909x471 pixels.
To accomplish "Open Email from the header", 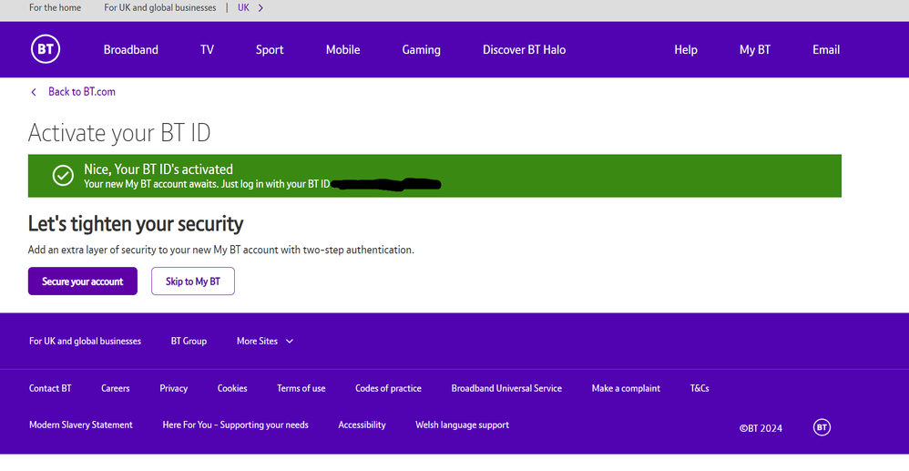I will [826, 50].
